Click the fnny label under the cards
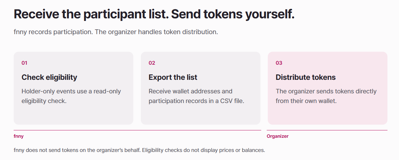 click(x=19, y=136)
